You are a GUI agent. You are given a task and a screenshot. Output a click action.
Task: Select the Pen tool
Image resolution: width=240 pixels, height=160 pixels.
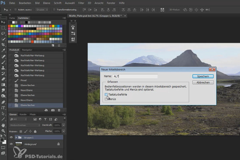click(3, 102)
